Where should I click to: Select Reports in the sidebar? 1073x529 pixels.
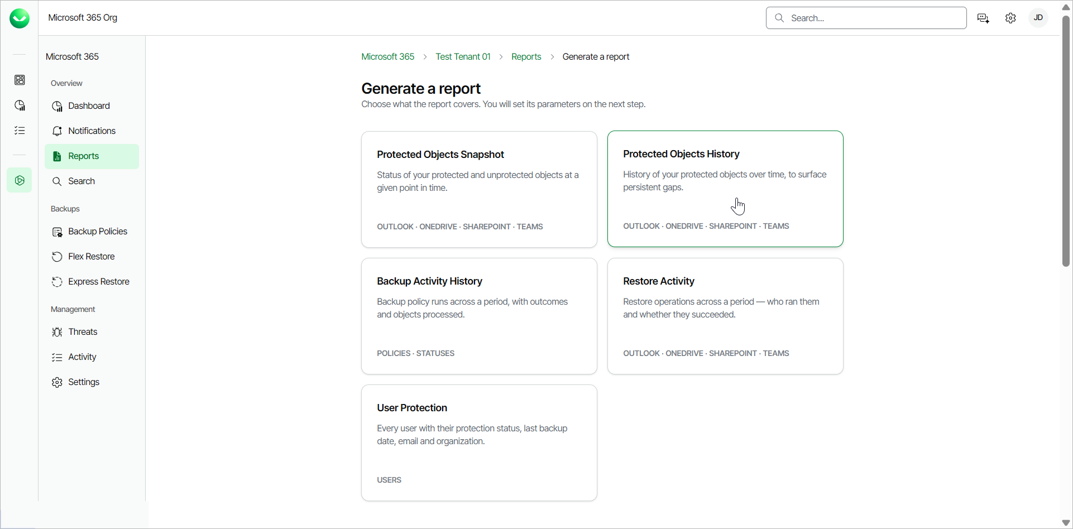click(92, 156)
